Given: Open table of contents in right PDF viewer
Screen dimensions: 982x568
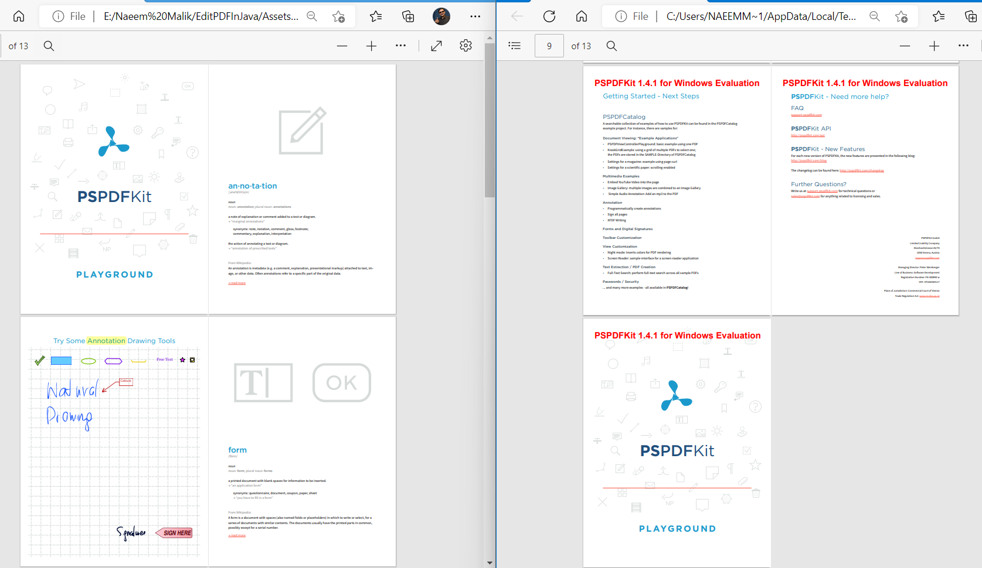Looking at the screenshot, I should tap(514, 46).
